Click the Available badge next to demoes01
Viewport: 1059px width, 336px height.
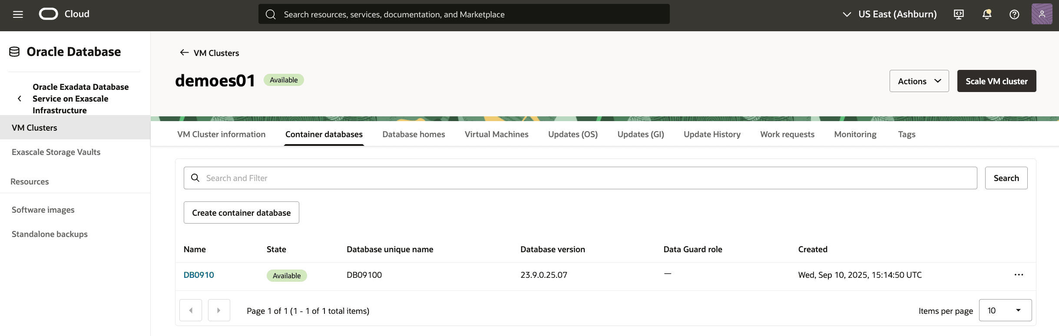point(284,80)
